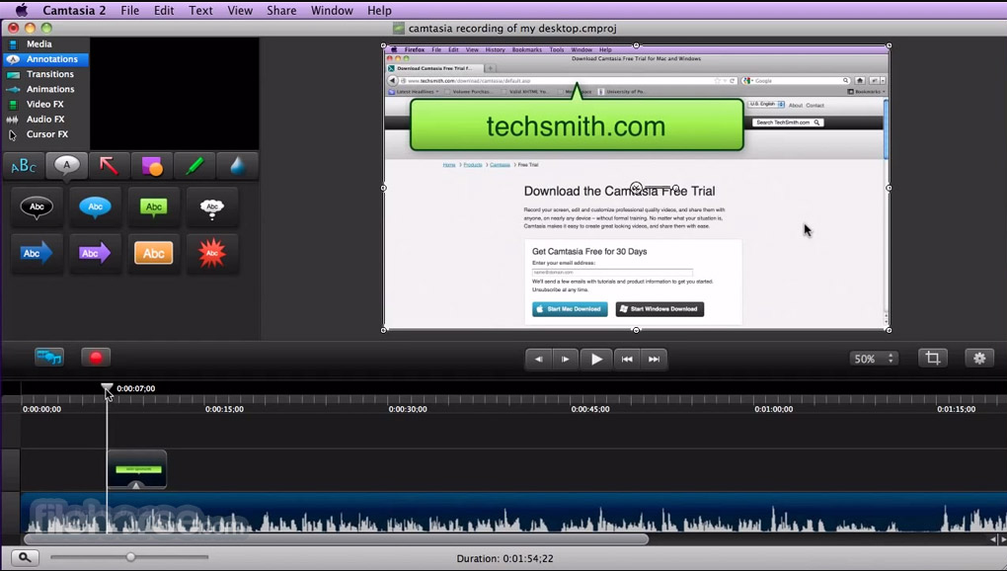Select the techsmith.com callout on canvas

[x=577, y=125]
